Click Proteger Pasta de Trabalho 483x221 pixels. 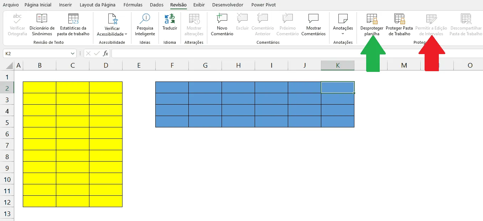click(399, 25)
